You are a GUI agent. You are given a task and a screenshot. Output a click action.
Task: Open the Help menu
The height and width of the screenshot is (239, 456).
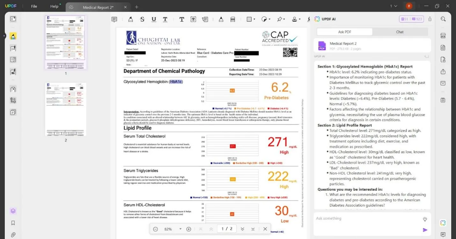(55, 6)
